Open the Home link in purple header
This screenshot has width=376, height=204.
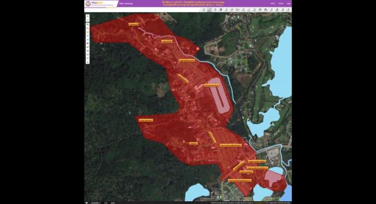281,3
